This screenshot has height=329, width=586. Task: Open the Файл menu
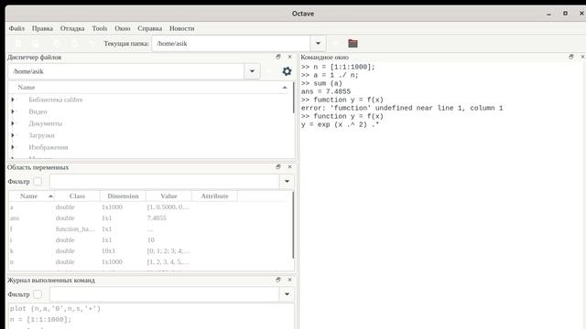[x=16, y=28]
